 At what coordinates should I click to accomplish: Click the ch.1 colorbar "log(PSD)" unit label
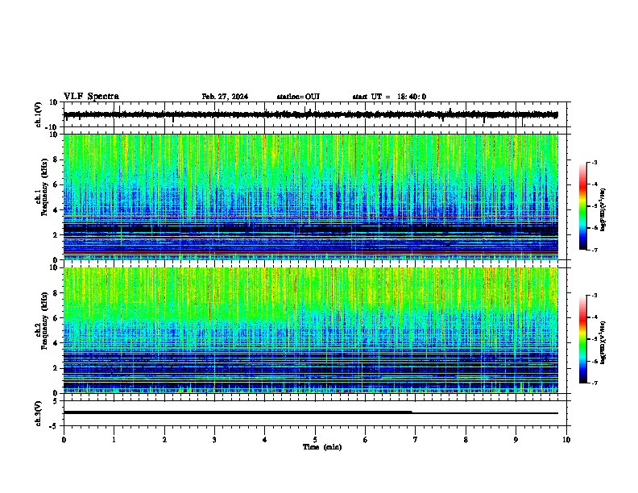coord(603,210)
